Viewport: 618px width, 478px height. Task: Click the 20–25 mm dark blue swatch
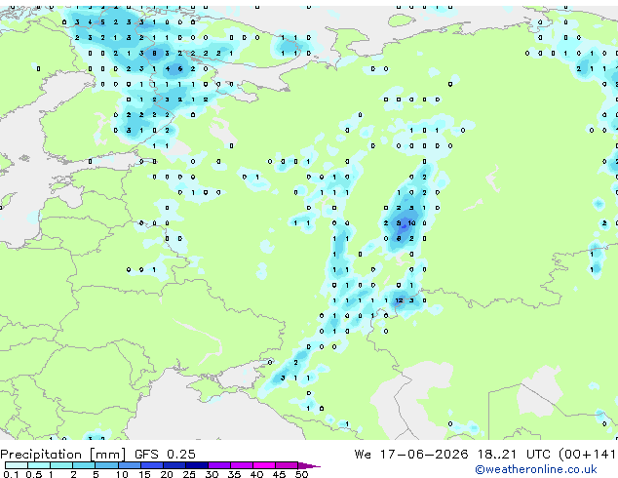174,465
